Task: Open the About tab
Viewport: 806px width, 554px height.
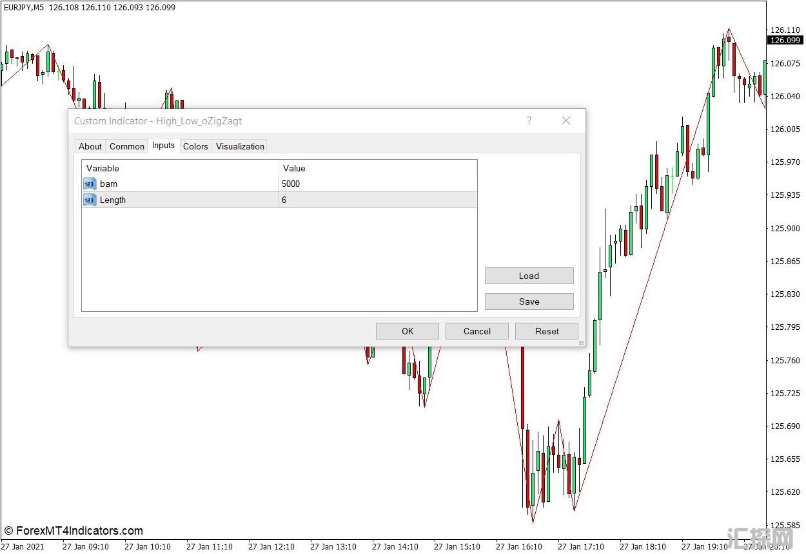Action: 90,146
